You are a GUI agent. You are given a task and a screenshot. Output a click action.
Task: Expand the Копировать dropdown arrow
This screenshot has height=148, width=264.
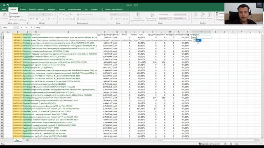point(22,16)
